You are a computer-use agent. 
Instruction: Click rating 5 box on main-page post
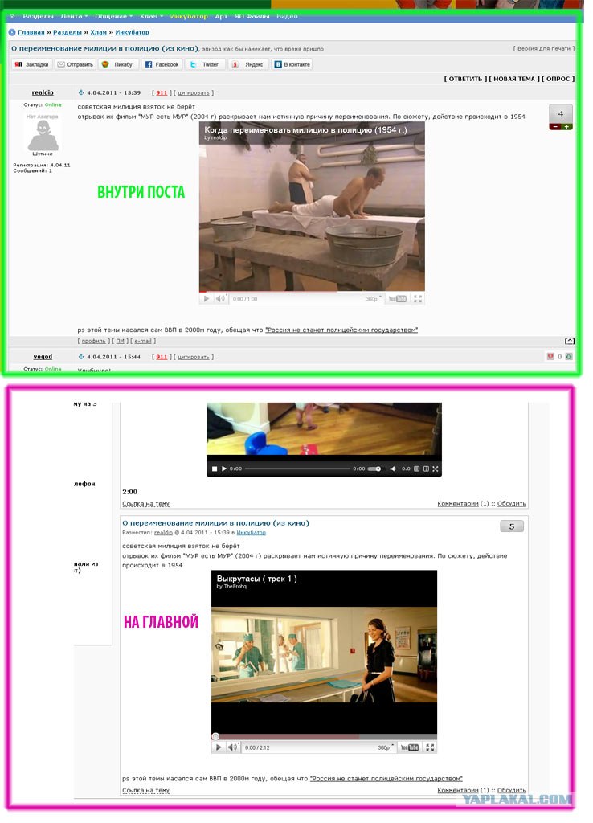pos(512,526)
